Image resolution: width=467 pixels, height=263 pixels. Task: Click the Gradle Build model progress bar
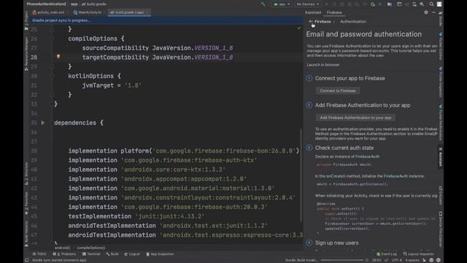[x=342, y=260]
